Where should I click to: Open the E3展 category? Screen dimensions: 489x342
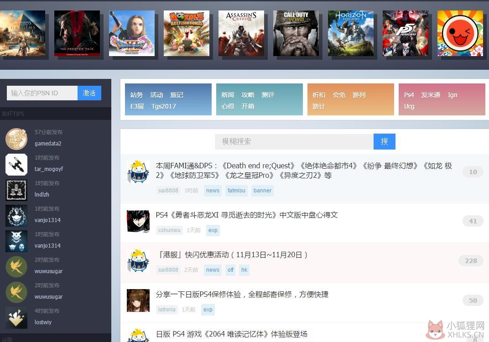pos(137,106)
